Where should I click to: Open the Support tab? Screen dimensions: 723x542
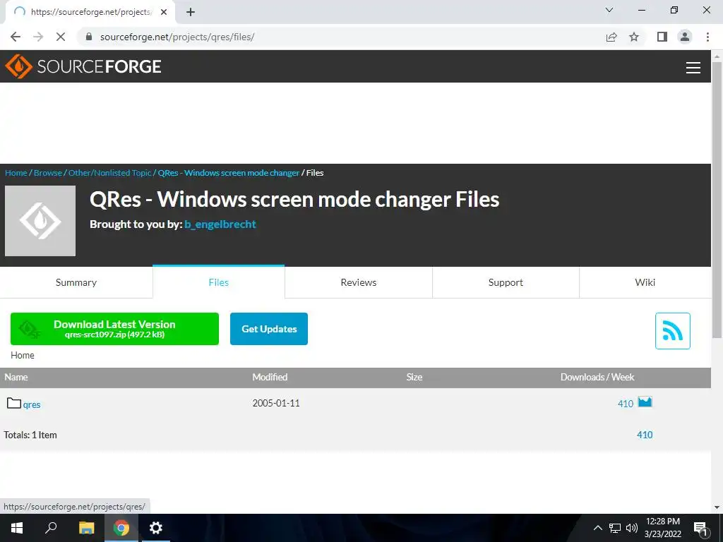point(506,282)
